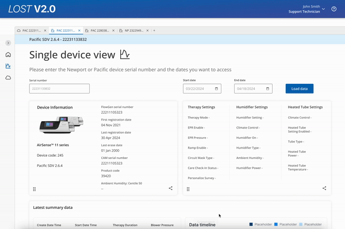Click the Therapy Mode setting label
This screenshot has width=345, height=229.
point(199,118)
